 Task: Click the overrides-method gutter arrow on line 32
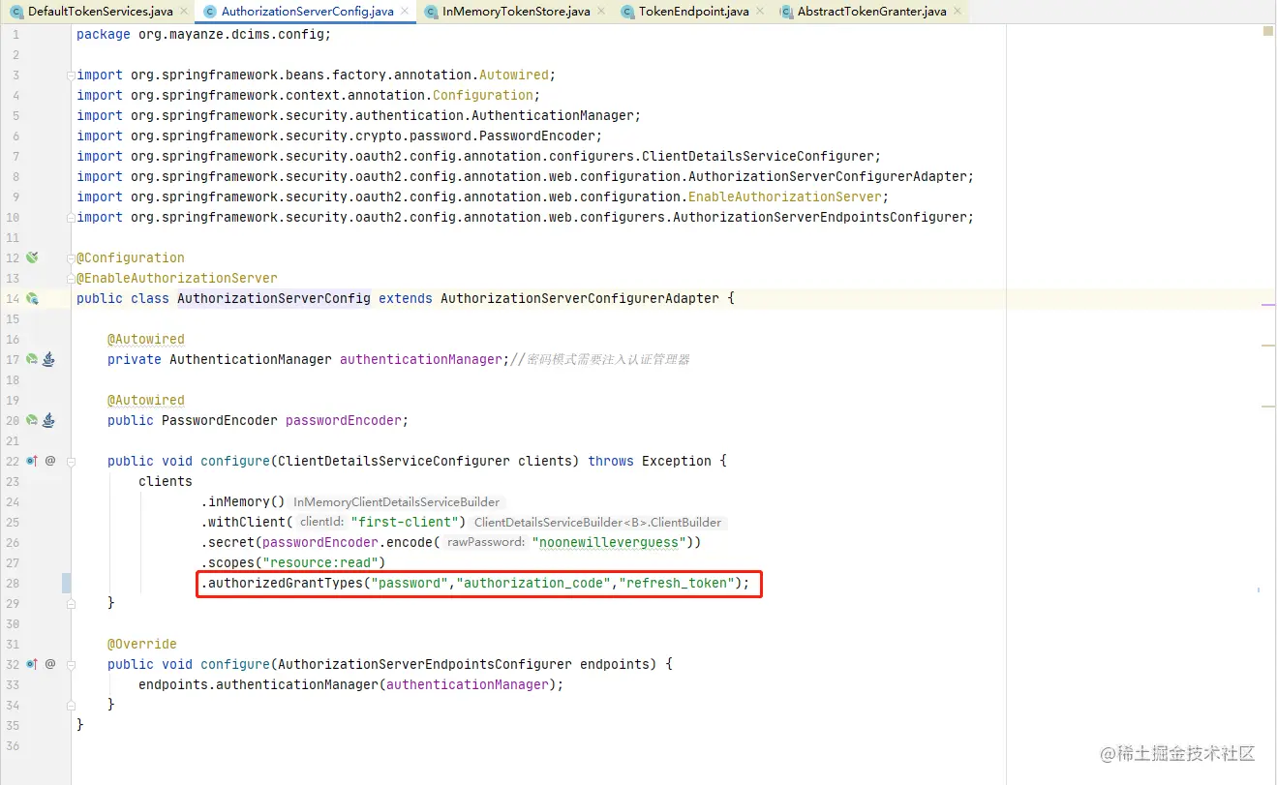point(32,664)
